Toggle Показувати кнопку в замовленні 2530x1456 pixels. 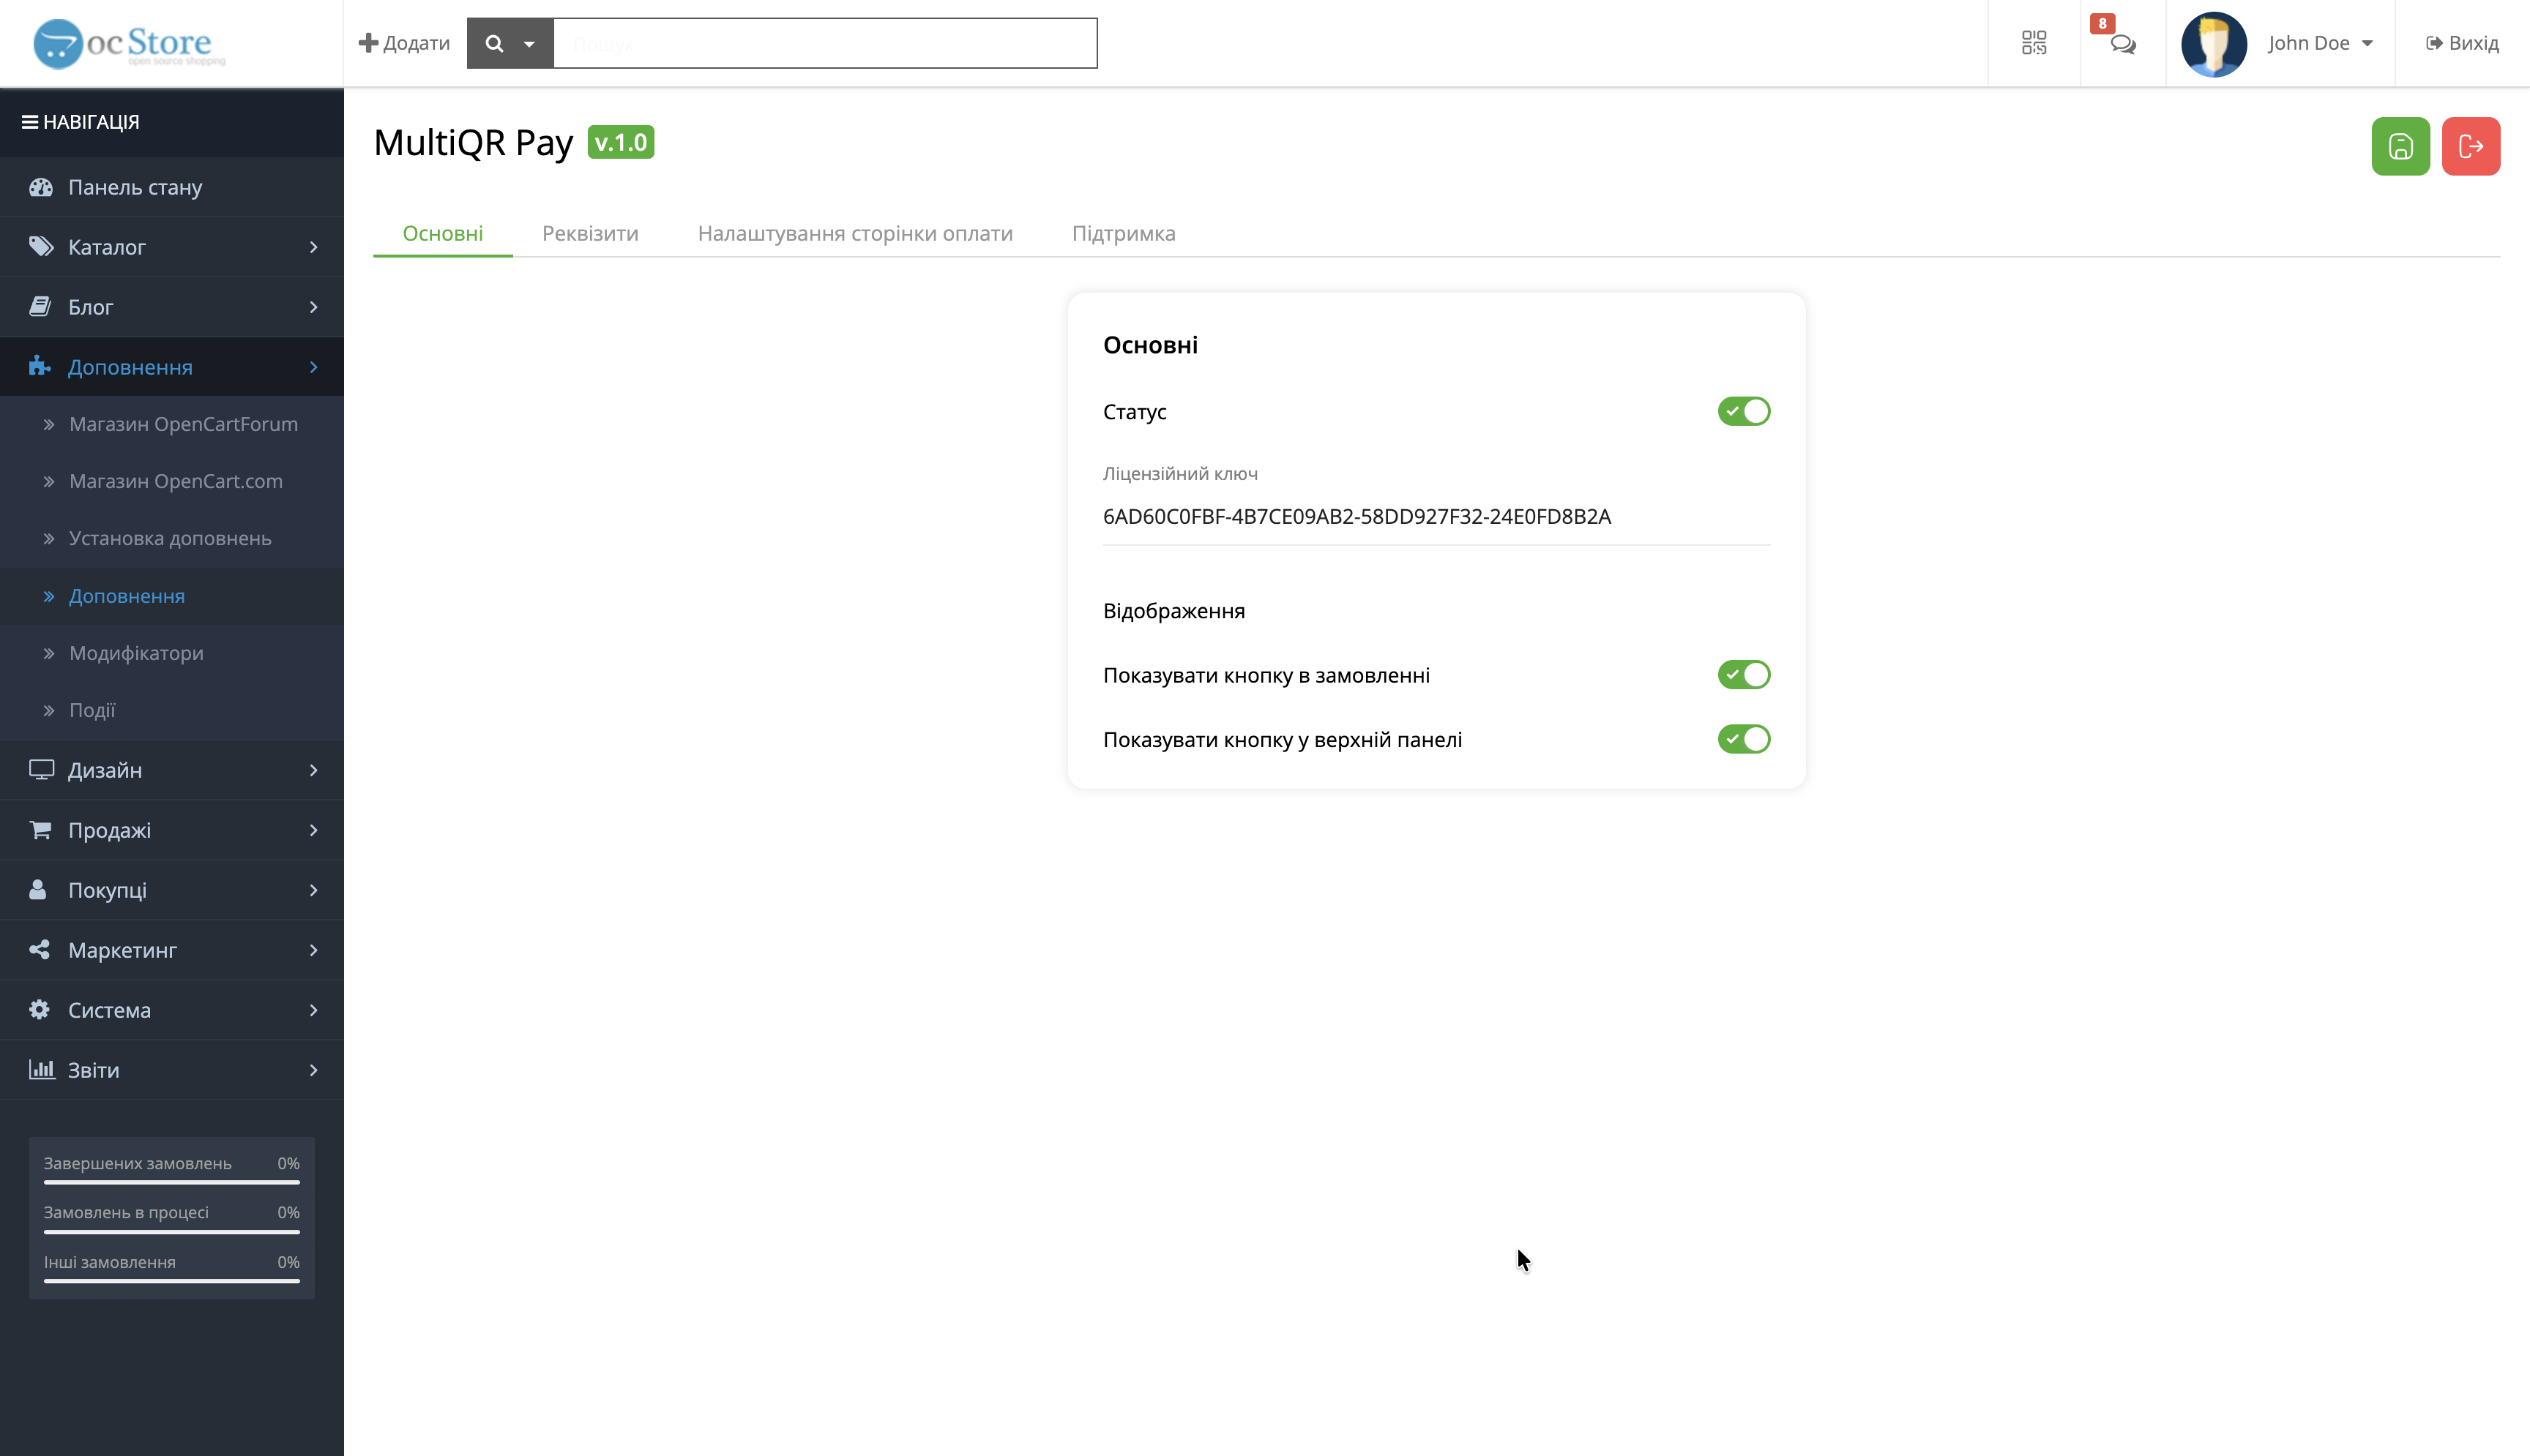tap(1743, 674)
